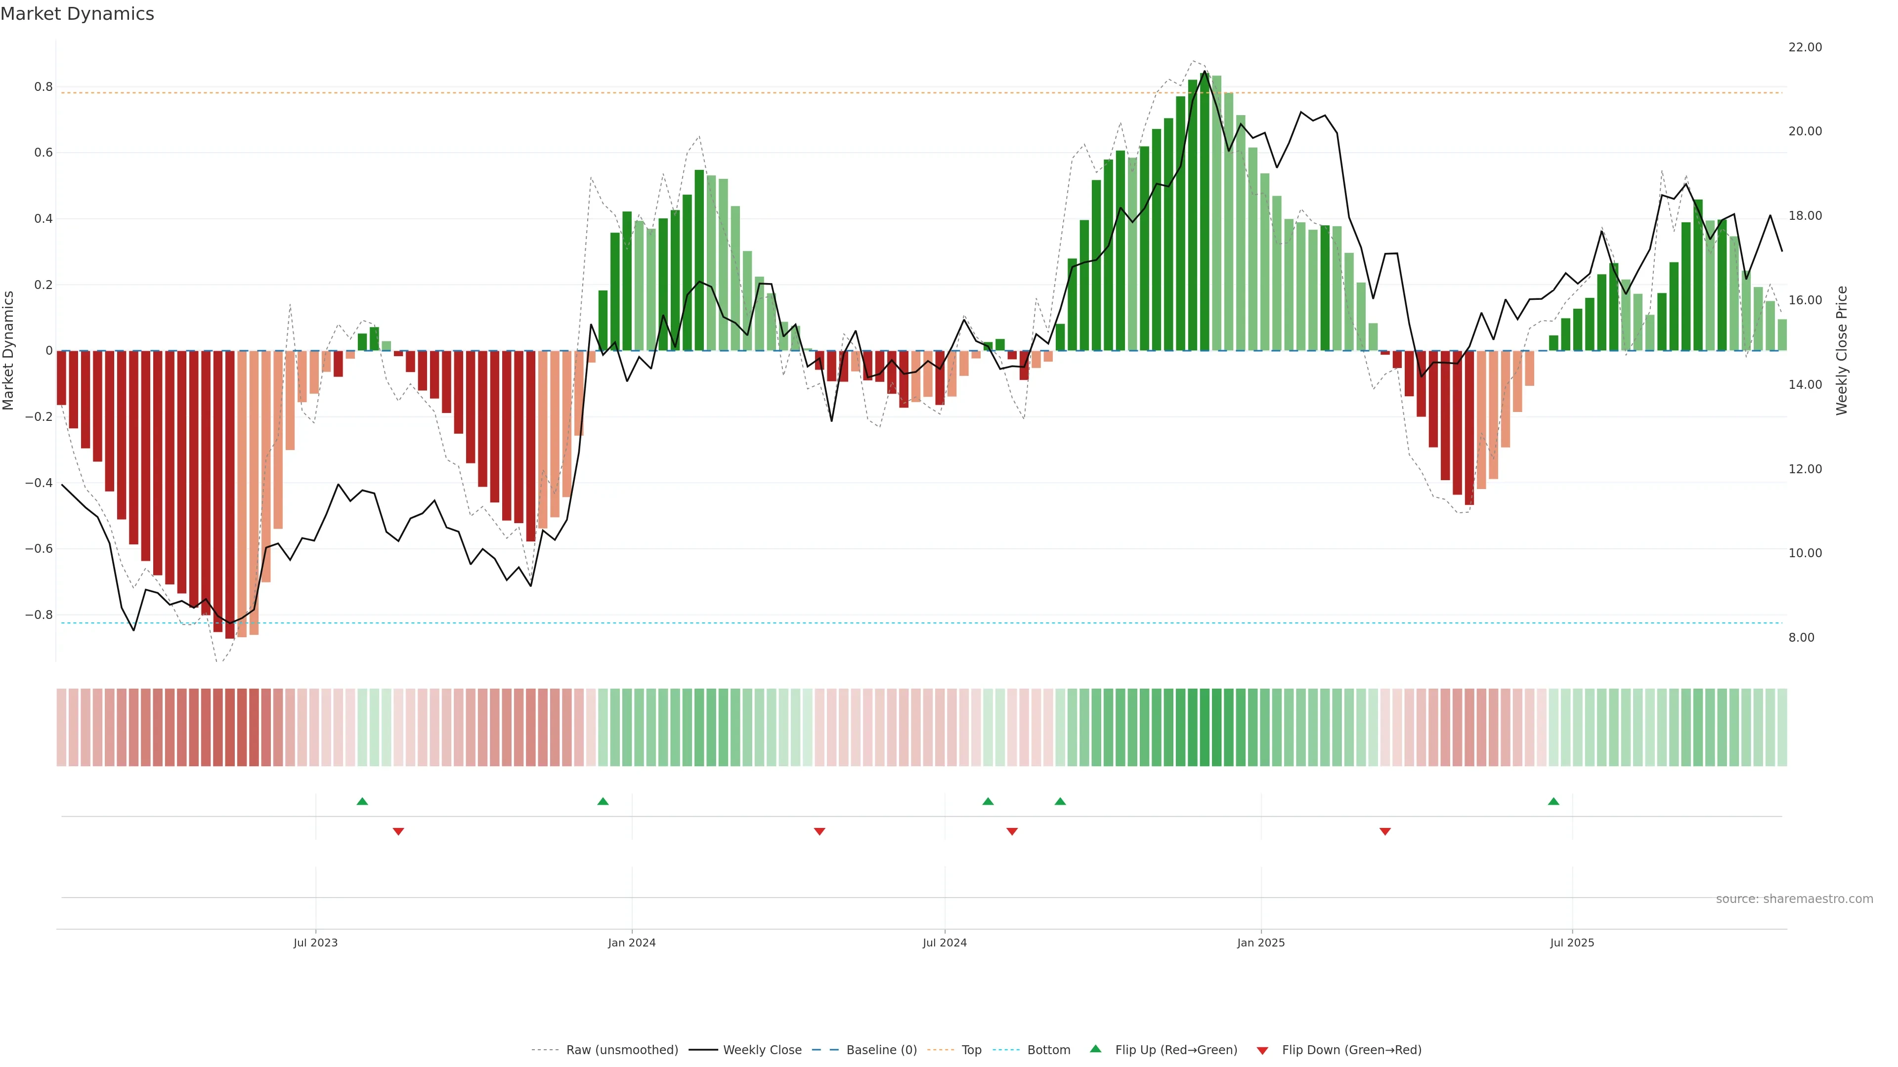1898x1067 pixels.
Task: Hide the Bottom threshold line via the legend
Action: pyautogui.click(x=1048, y=1050)
